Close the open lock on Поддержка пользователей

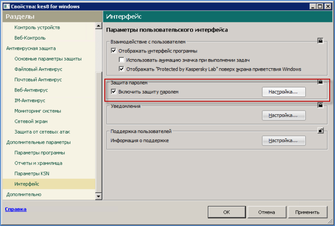[x=320, y=130]
